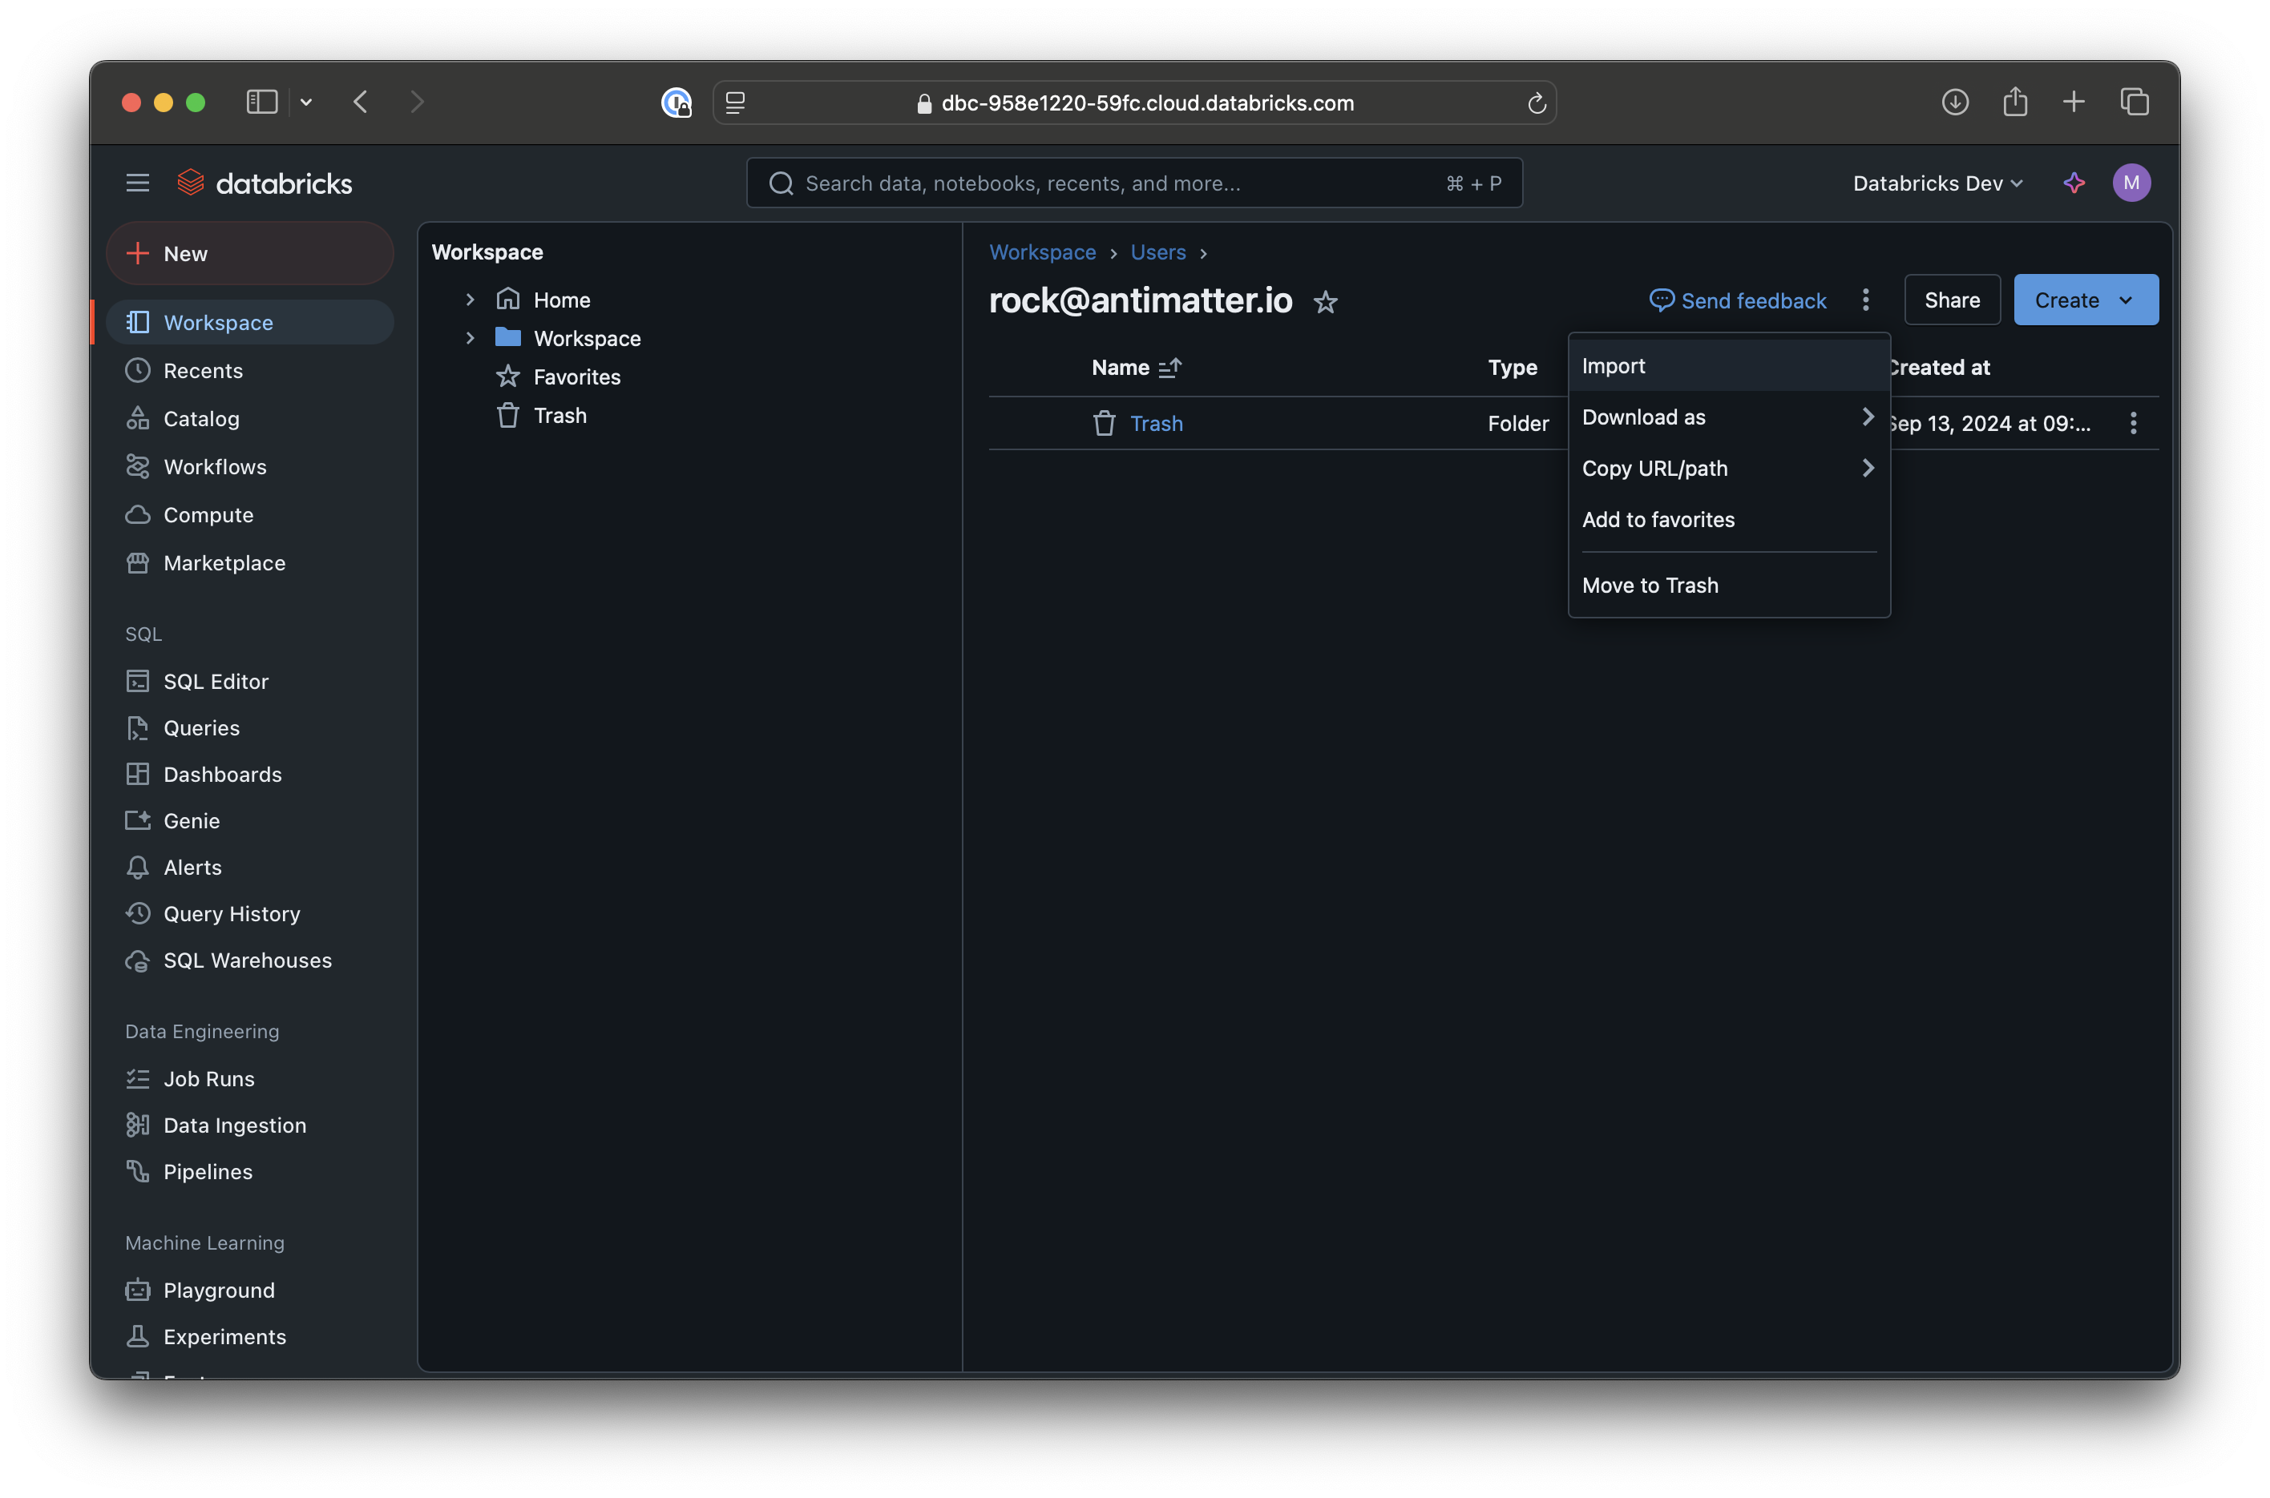Open the hamburger menu next to databricks logo
The image size is (2270, 1498).
138,183
